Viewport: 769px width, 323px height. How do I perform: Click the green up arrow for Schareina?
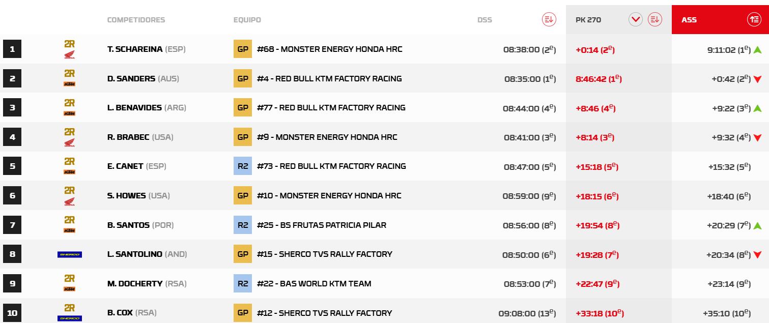tap(757, 50)
